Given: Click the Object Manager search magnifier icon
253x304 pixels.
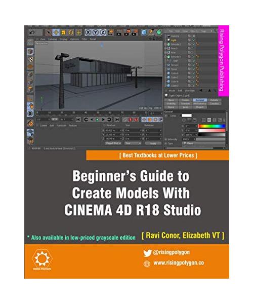Looking at the screenshot, I should [x=216, y=31].
